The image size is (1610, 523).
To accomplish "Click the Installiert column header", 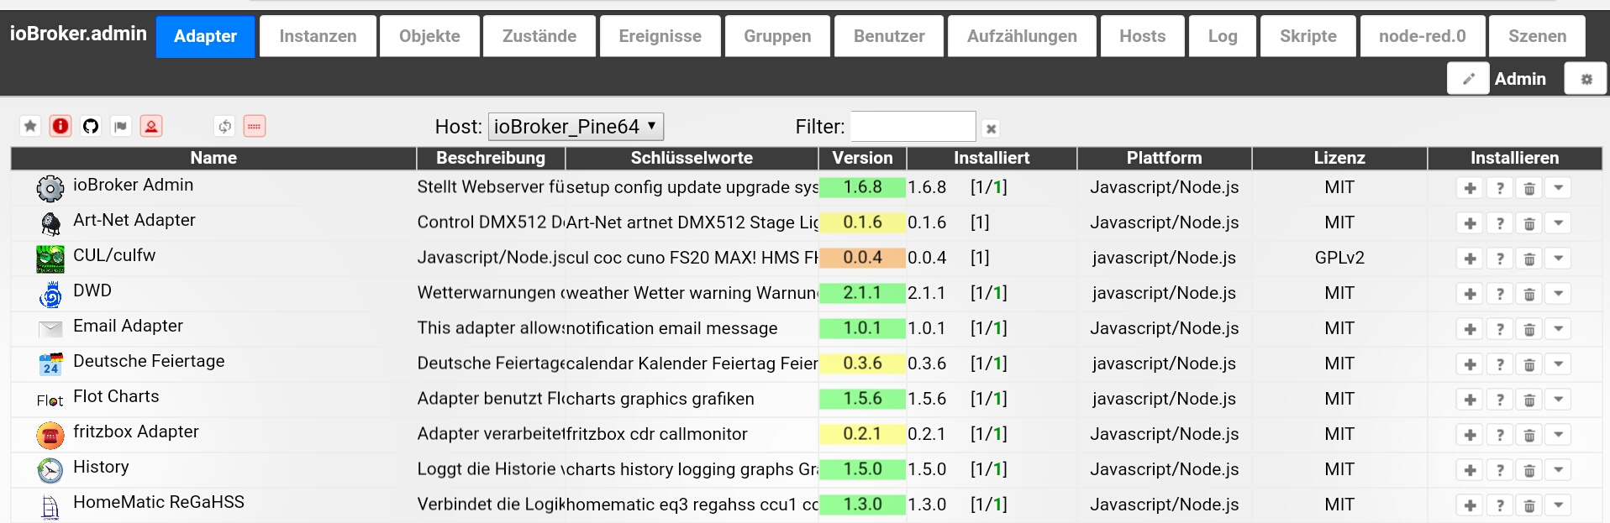I will click(x=992, y=158).
